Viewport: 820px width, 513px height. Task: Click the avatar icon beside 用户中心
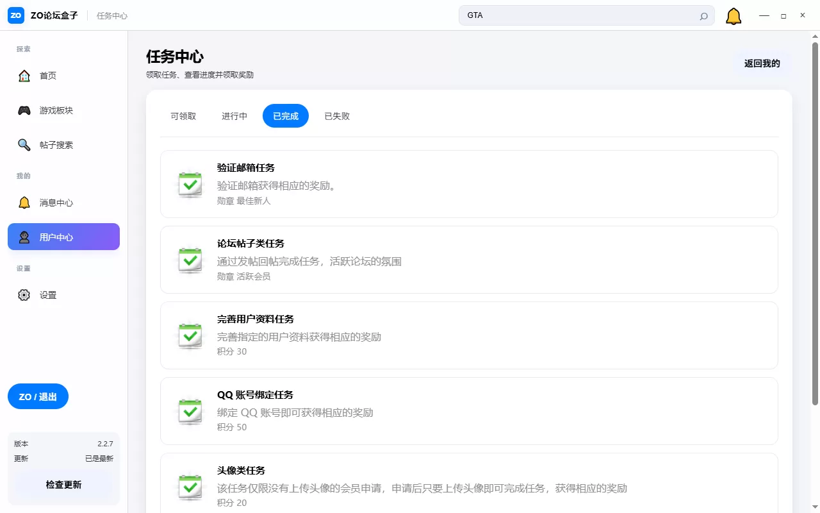pos(24,237)
